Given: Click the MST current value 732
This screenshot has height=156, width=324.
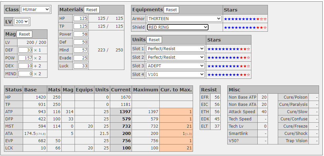Looking at the screenshot, I should click(x=126, y=126).
